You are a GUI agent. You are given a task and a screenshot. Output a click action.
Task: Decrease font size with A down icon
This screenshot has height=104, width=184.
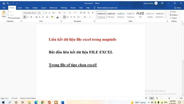[x=49, y=13]
